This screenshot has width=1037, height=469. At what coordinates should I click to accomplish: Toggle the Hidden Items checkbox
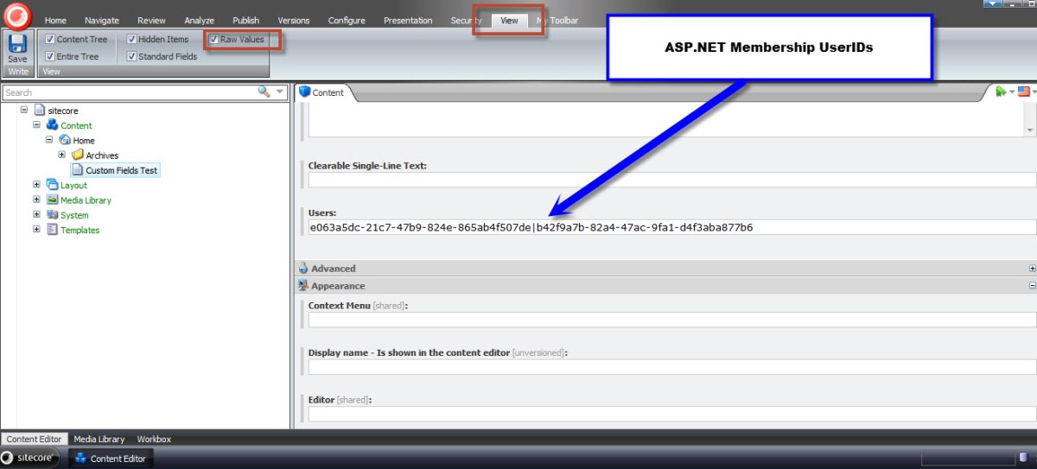(x=132, y=40)
